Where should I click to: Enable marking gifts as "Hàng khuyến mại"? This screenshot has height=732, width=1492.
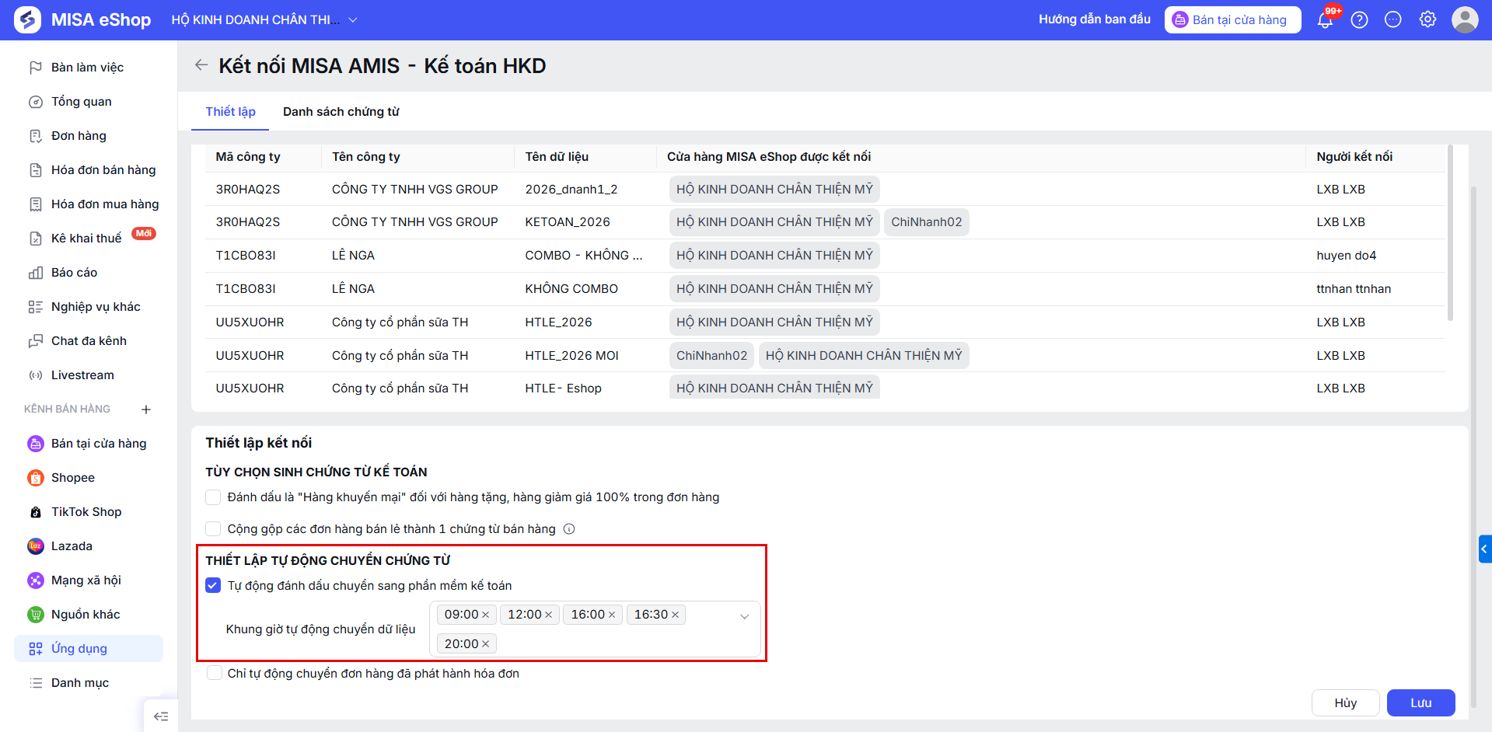213,497
